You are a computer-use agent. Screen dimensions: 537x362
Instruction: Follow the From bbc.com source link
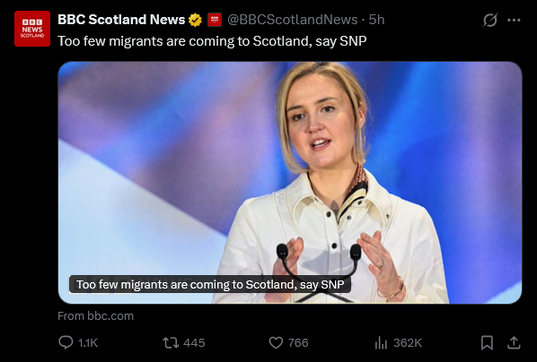coord(95,315)
